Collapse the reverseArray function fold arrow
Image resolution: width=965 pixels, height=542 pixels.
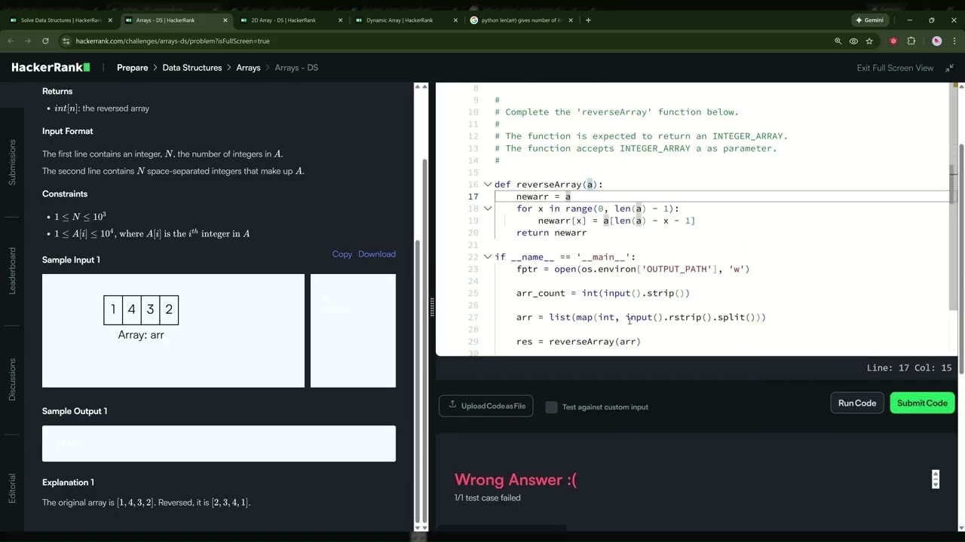pyautogui.click(x=488, y=184)
